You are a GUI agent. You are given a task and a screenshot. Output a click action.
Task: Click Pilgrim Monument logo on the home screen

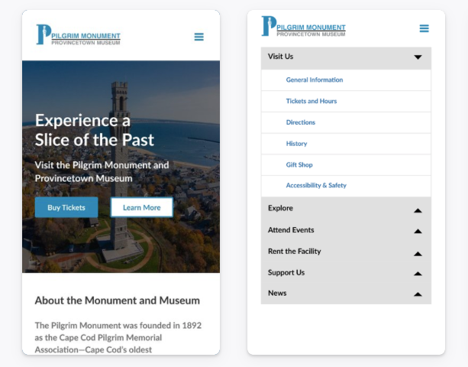point(78,34)
